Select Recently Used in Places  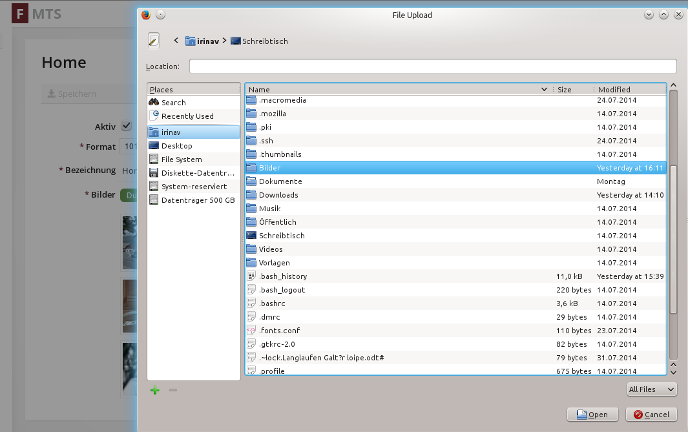pyautogui.click(x=187, y=116)
